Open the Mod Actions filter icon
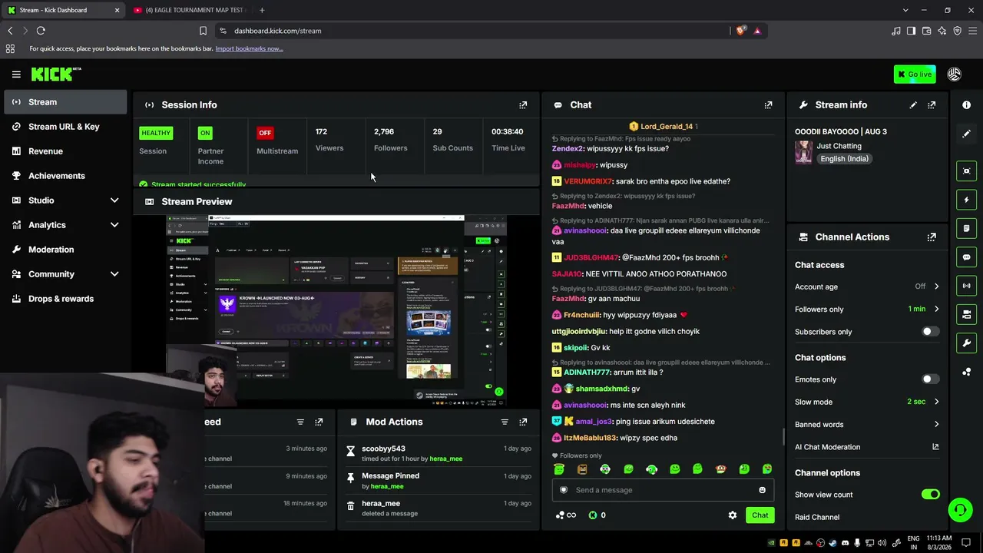 [x=505, y=422]
